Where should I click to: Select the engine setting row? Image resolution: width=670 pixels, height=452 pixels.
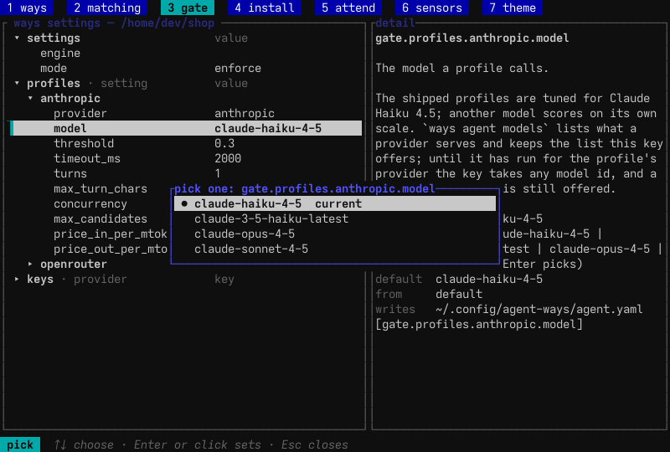[186, 53]
